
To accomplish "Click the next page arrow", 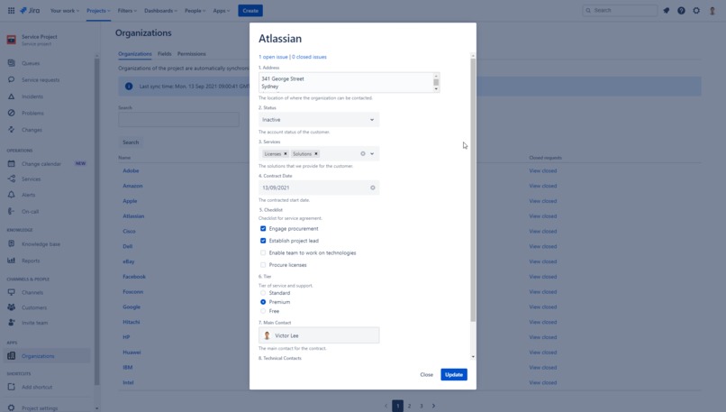I will [434, 406].
